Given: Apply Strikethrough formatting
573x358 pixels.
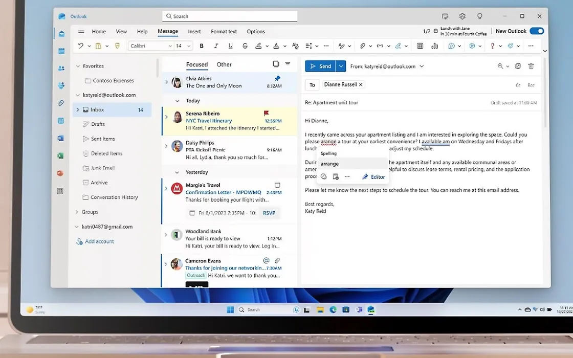Looking at the screenshot, I should click(x=245, y=46).
